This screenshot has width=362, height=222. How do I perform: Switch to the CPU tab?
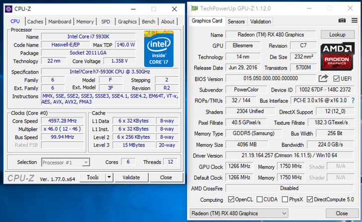pos(15,21)
